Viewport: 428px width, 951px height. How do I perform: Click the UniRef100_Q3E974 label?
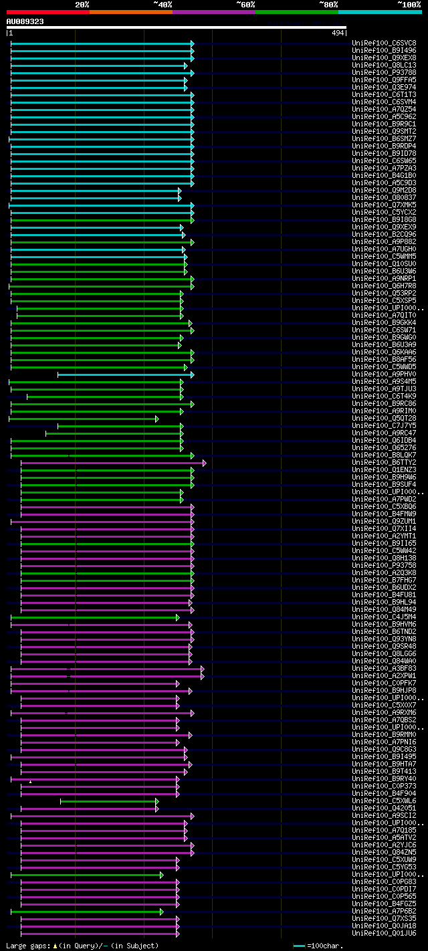[384, 87]
